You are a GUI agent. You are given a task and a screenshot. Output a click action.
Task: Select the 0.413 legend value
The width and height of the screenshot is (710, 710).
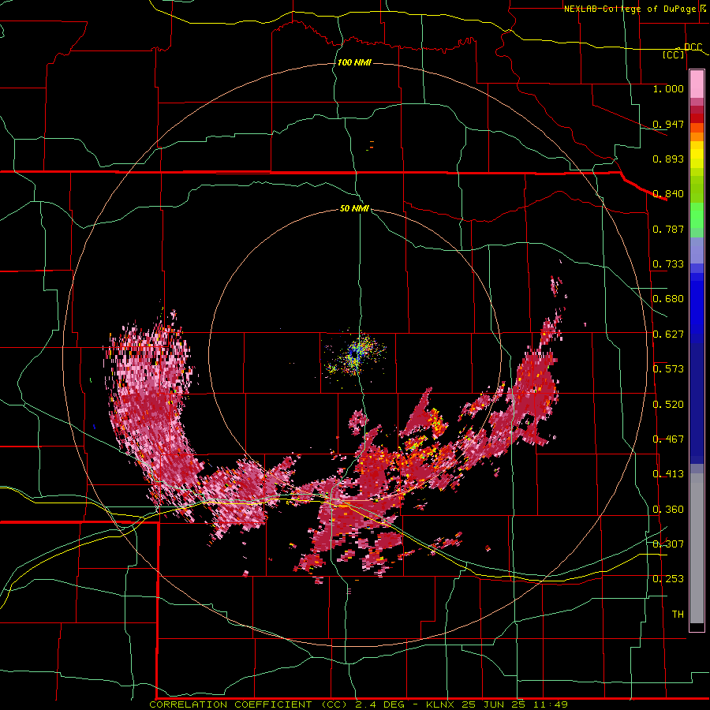click(x=668, y=474)
